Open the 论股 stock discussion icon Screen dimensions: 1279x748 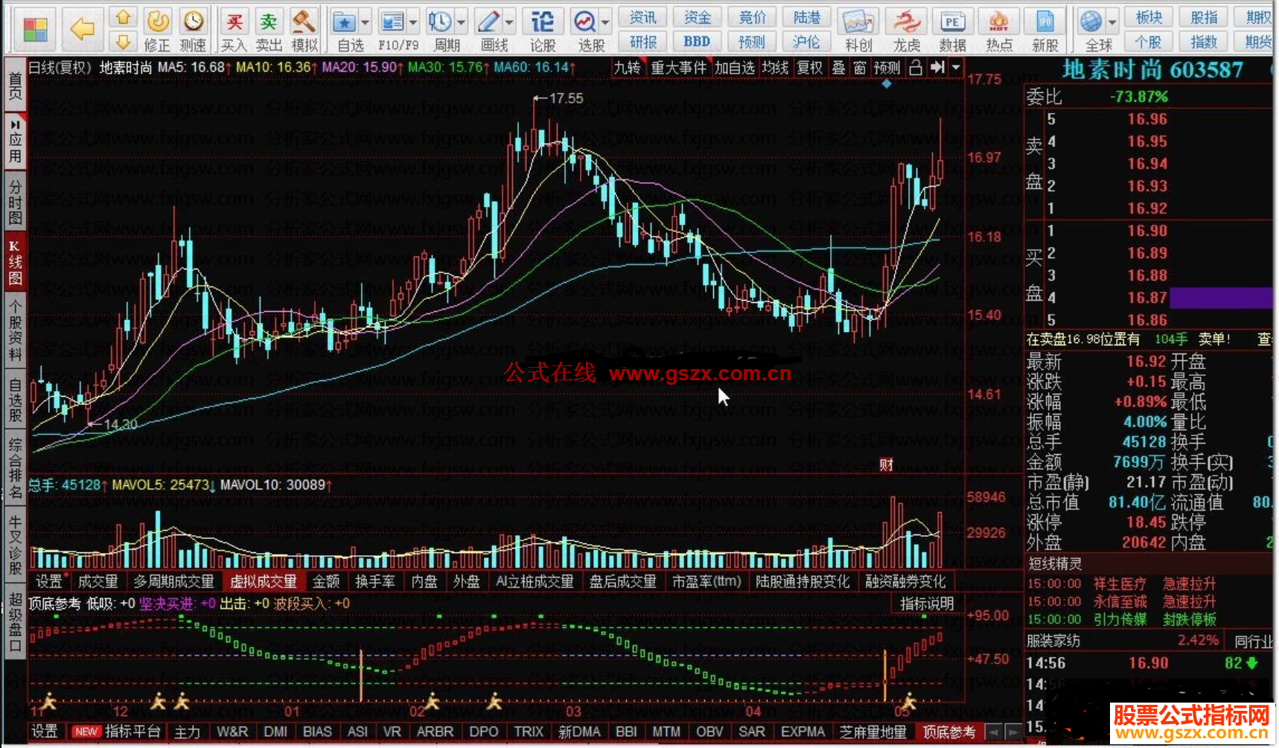(x=543, y=29)
